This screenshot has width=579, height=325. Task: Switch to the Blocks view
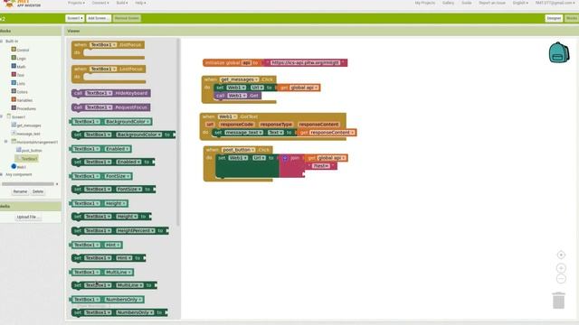(572, 18)
